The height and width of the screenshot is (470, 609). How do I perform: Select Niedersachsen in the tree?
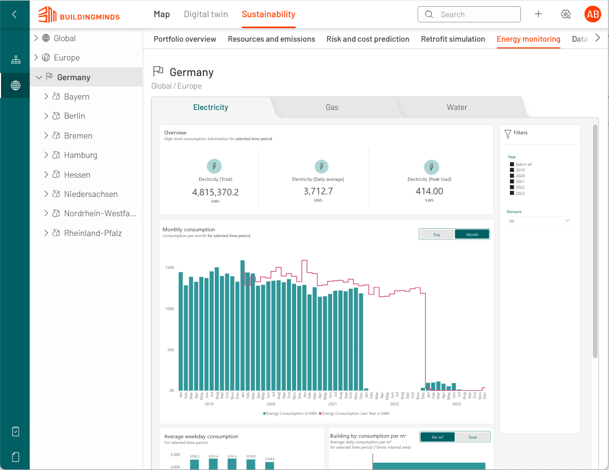(x=91, y=194)
